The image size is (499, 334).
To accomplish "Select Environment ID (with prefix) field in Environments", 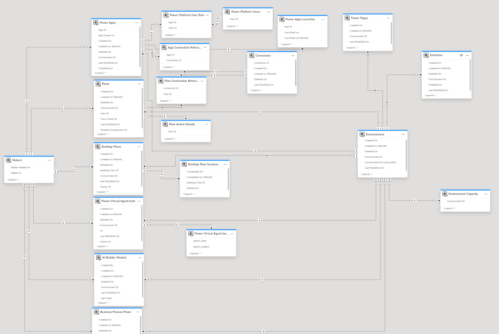I will point(380,162).
